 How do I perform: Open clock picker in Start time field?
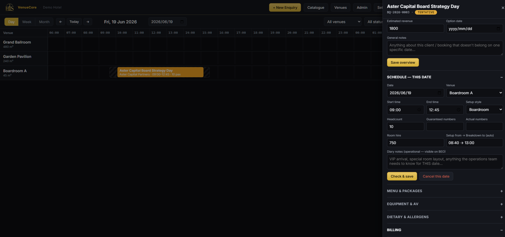419,110
